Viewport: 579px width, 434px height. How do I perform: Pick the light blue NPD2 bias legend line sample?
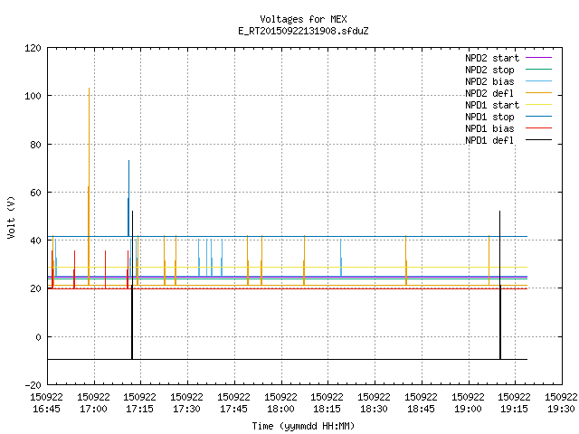click(538, 81)
